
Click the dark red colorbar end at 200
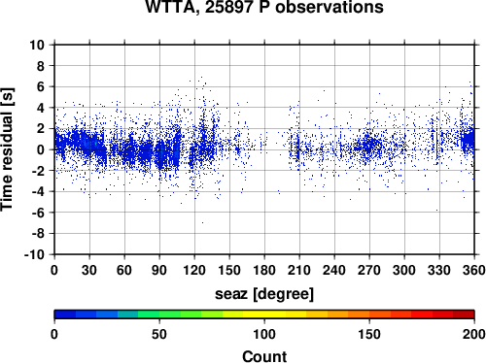click(x=464, y=314)
